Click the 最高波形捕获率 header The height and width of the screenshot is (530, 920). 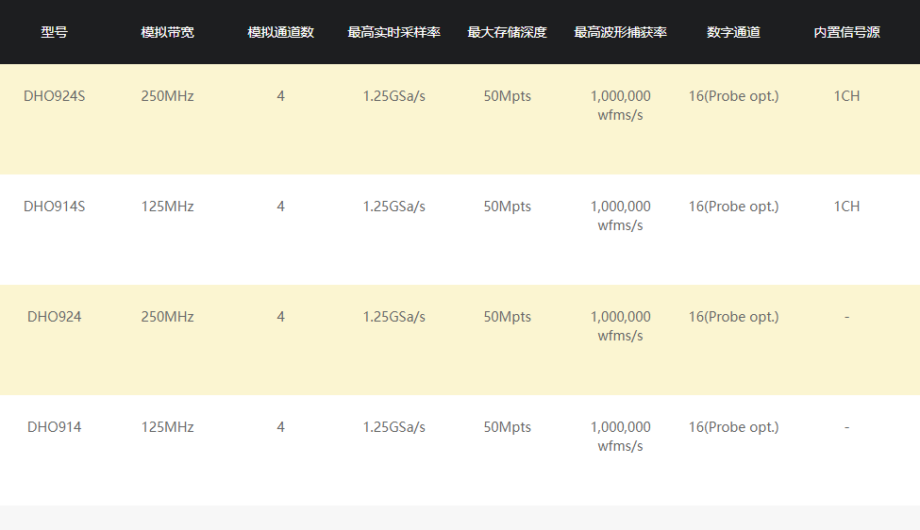[x=620, y=32]
